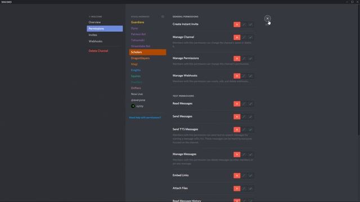This screenshot has height=202, width=360.
Task: Click the slash icon for Send Messages
Action: pyautogui.click(x=244, y=117)
